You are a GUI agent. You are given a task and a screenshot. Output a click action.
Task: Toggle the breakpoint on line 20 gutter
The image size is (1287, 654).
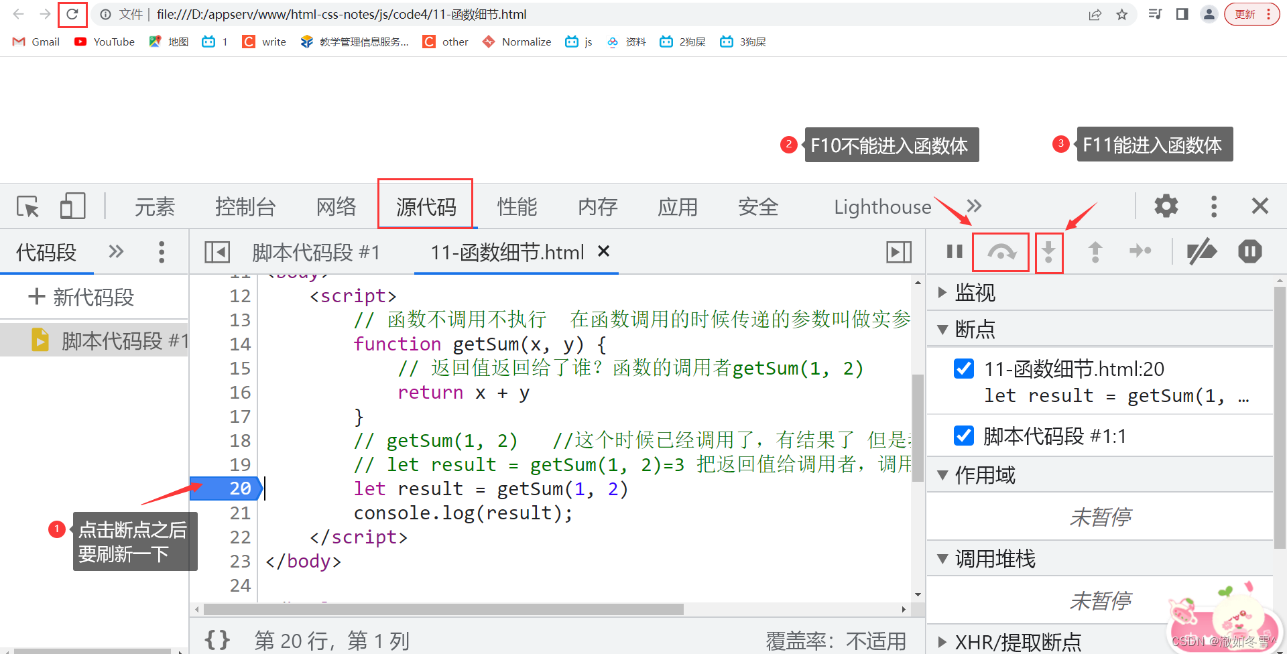pos(226,488)
